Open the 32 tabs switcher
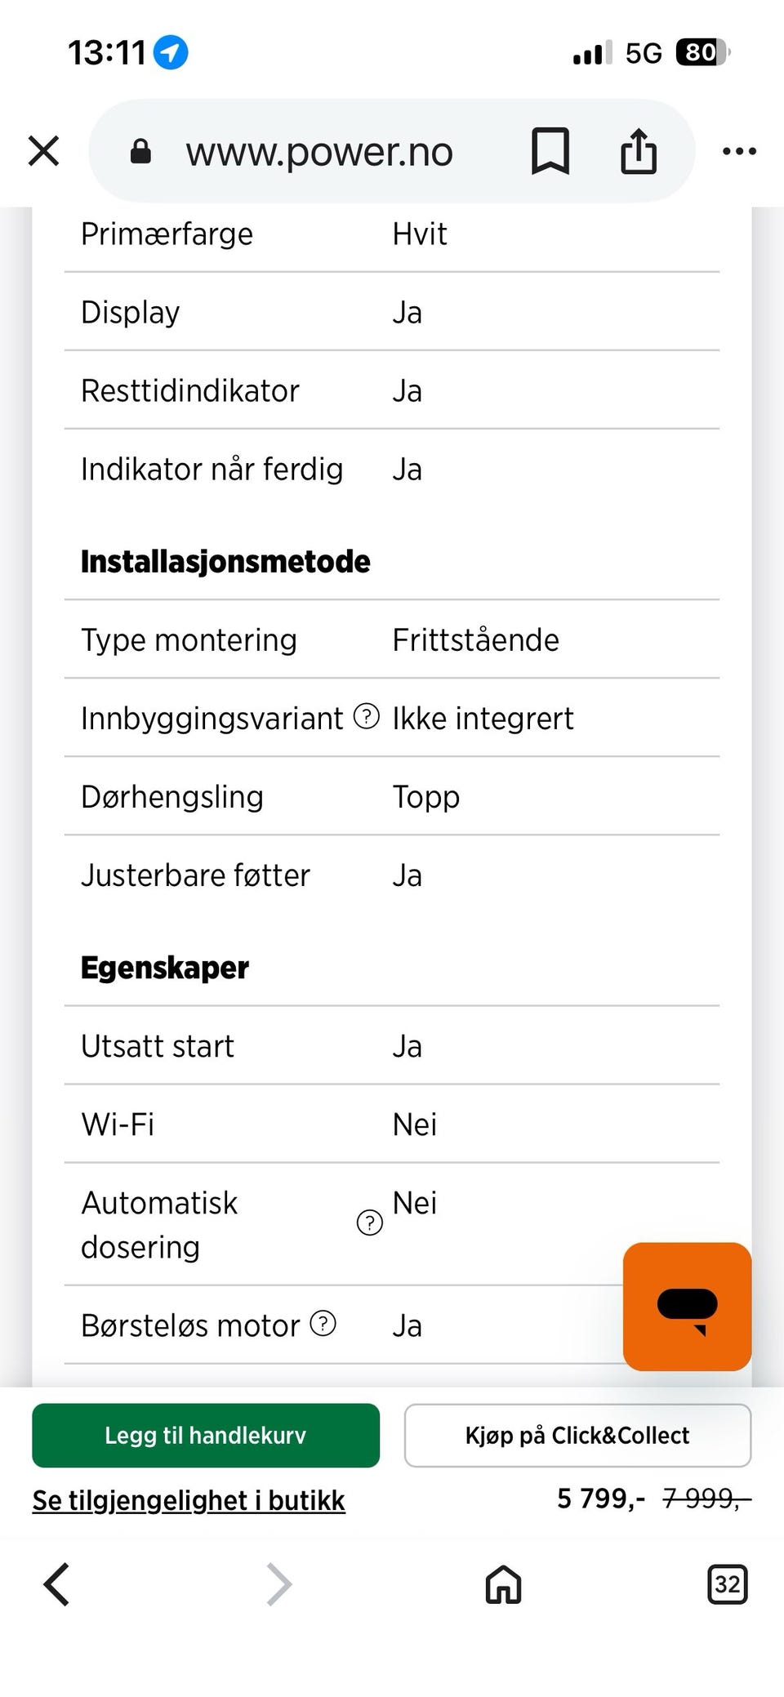Image resolution: width=784 pixels, height=1697 pixels. (x=727, y=1584)
